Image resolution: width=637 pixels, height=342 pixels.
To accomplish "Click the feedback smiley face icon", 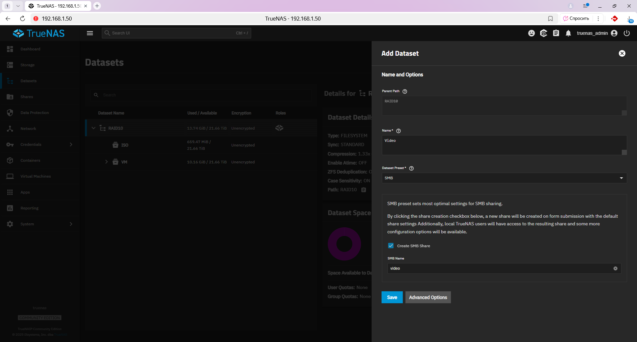I will (531, 33).
